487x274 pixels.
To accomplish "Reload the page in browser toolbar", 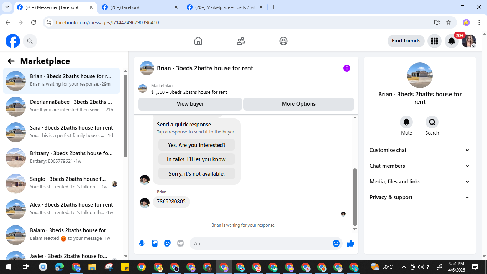I will 34,22.
